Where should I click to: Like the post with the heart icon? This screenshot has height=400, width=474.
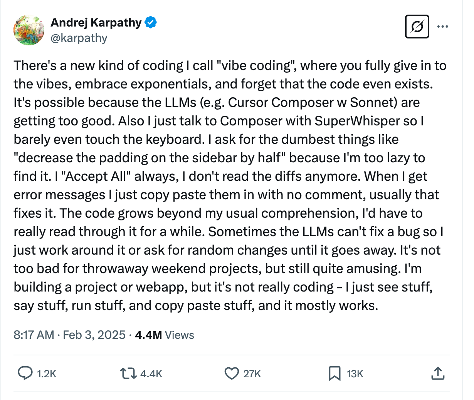pyautogui.click(x=232, y=373)
